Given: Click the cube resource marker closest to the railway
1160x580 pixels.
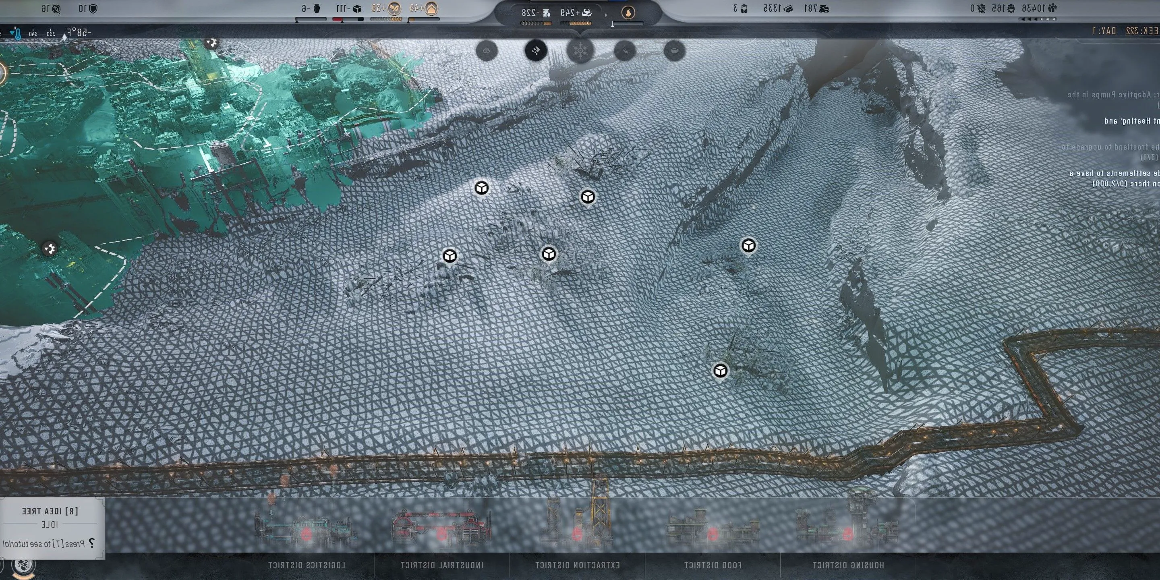Looking at the screenshot, I should pos(721,371).
